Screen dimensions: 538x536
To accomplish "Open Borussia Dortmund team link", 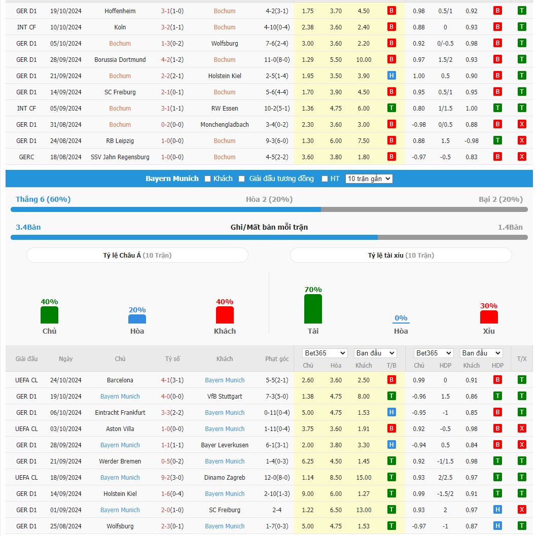I will click(x=120, y=60).
